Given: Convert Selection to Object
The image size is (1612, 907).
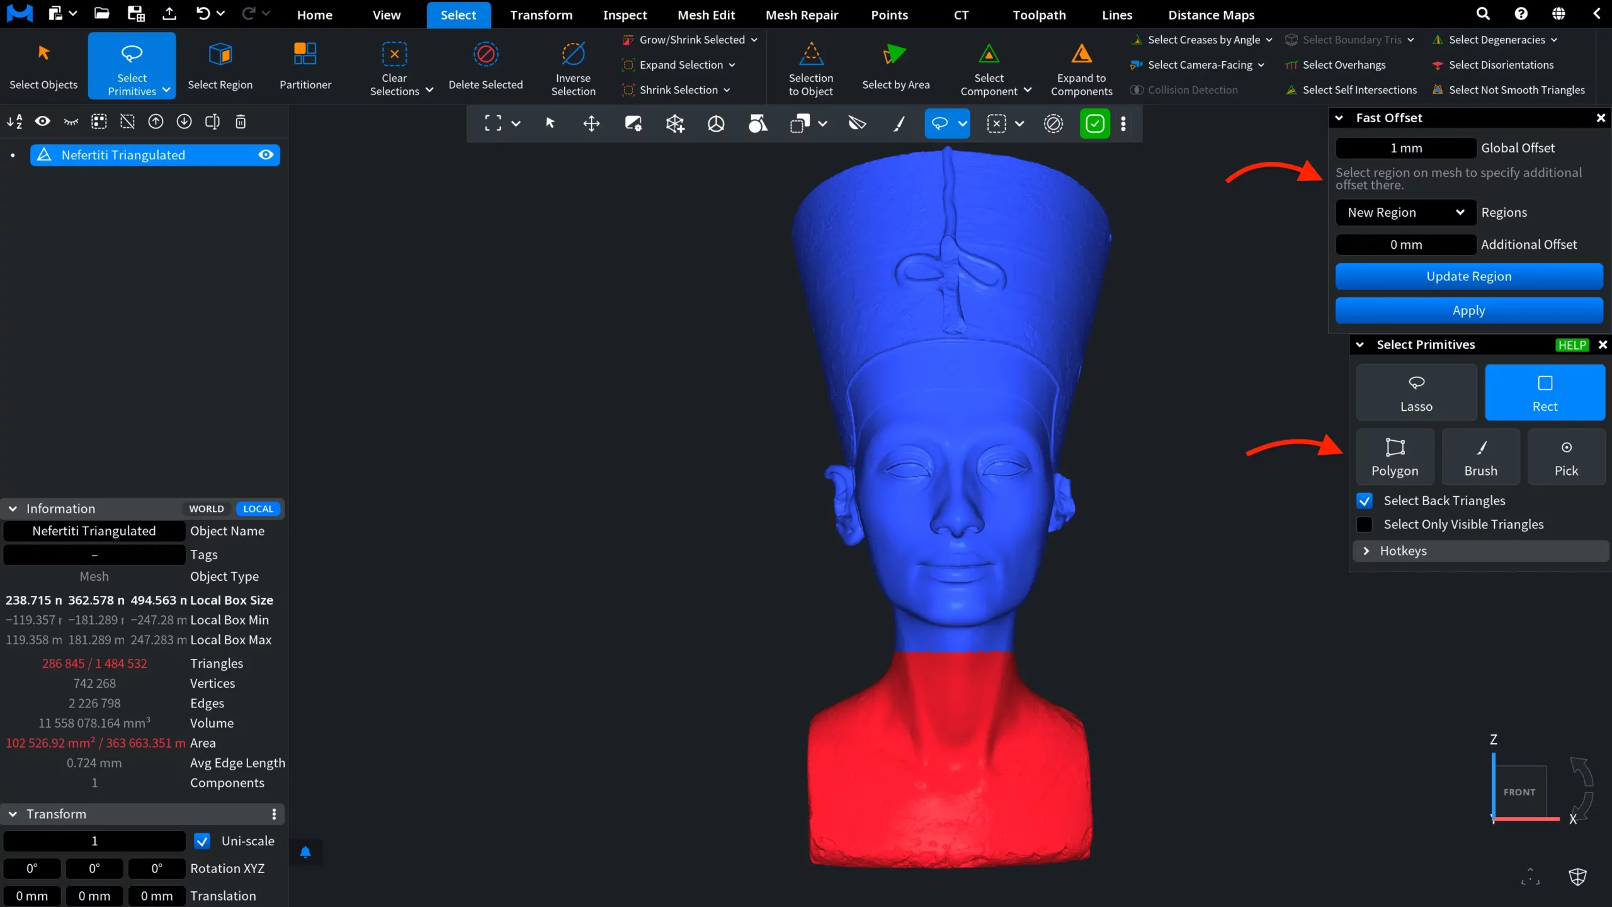Looking at the screenshot, I should 811,66.
